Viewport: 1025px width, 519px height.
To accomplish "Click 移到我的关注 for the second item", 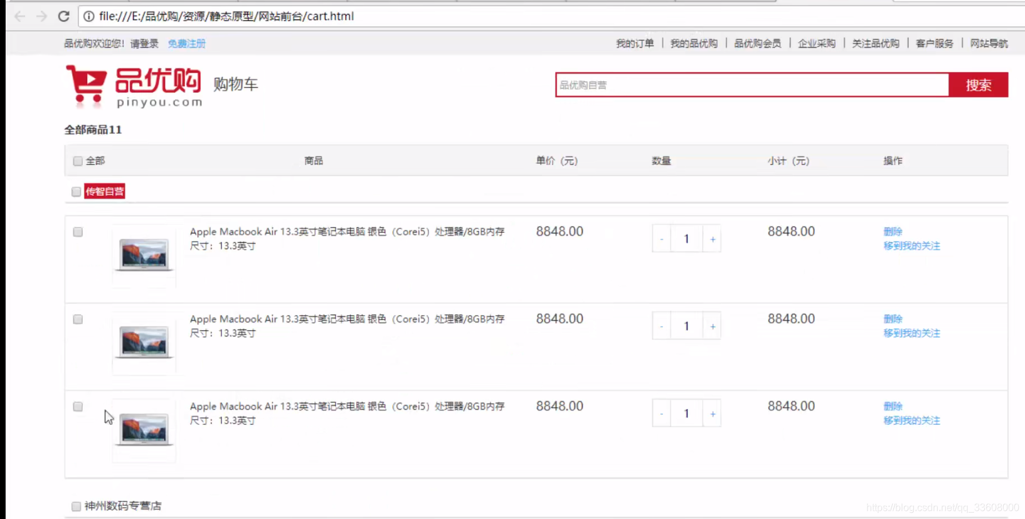I will [911, 333].
